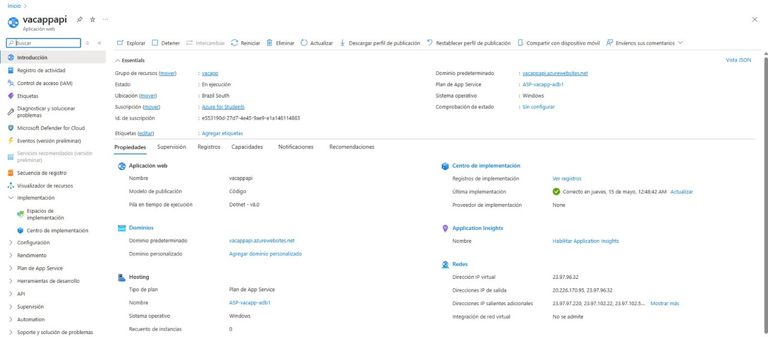768x337 pixels.
Task: Switch to the Supervisión tab
Action: pyautogui.click(x=172, y=147)
